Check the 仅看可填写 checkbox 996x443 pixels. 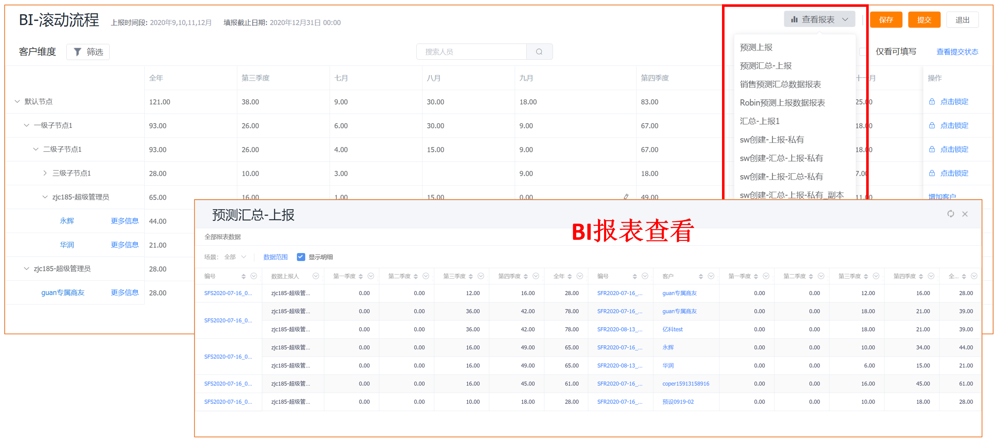tap(863, 52)
